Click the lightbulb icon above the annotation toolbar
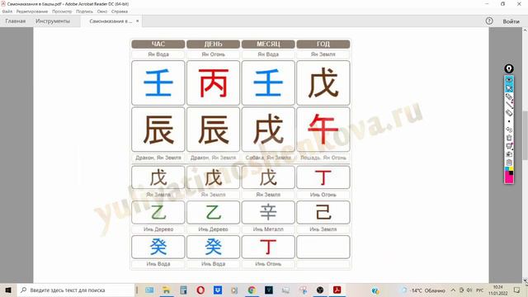 (509, 68)
